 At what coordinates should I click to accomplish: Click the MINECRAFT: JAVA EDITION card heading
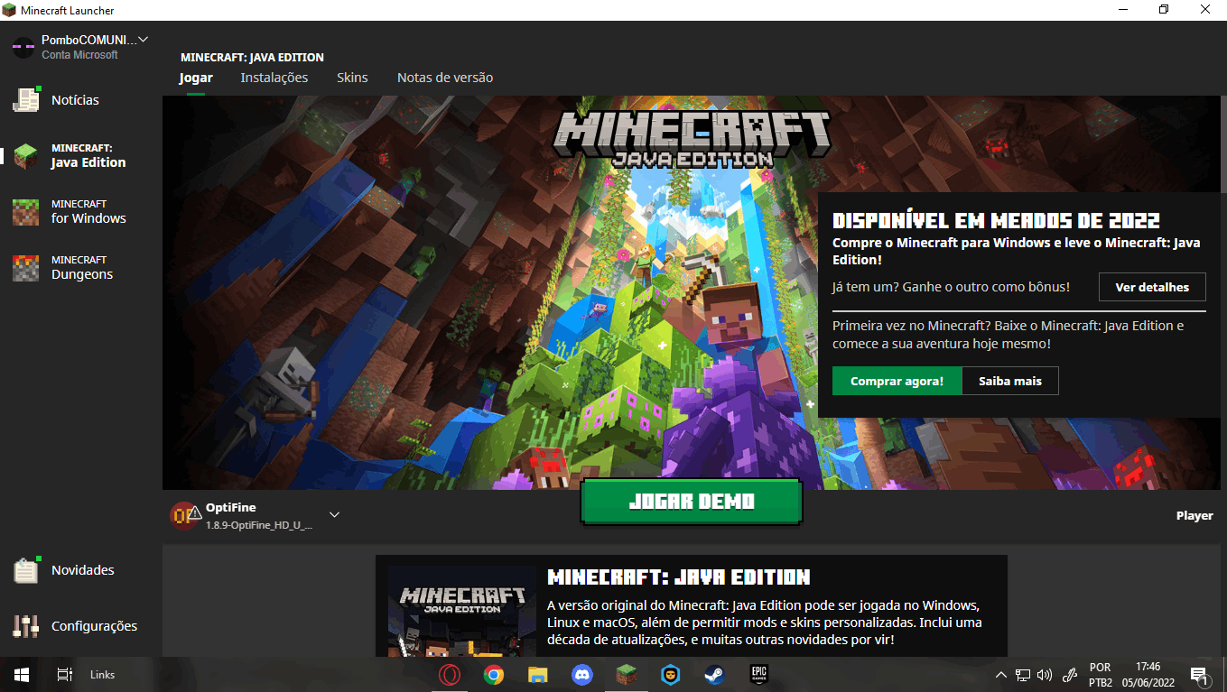point(678,577)
